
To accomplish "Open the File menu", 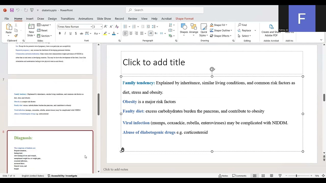I will point(7,19).
